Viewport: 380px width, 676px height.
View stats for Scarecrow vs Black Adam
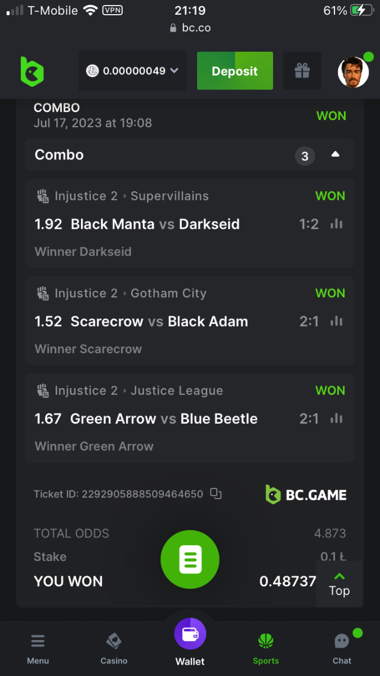pos(337,322)
